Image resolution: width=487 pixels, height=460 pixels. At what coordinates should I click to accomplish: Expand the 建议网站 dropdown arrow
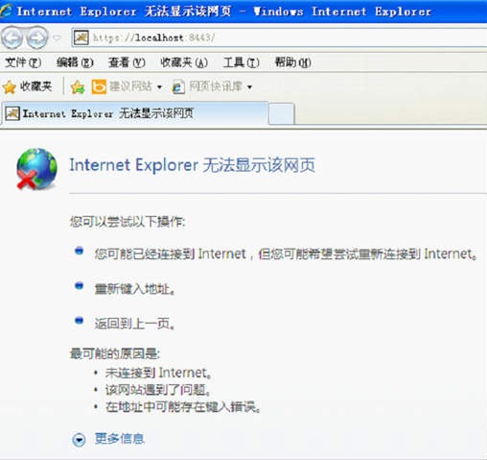pos(159,87)
